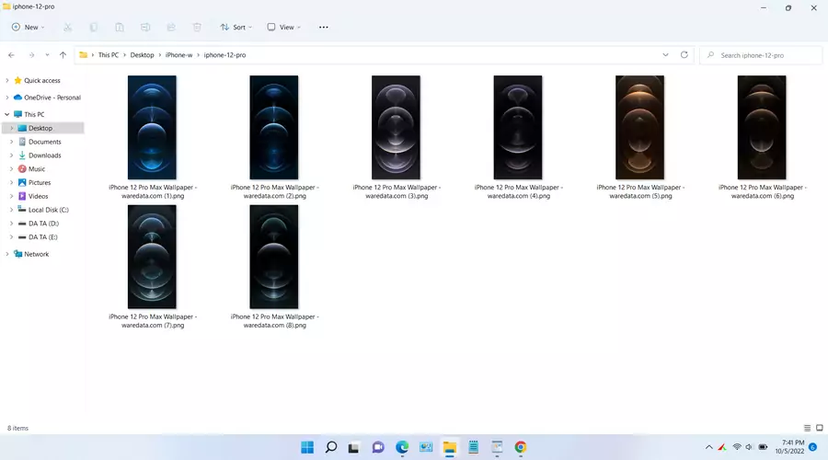Open volume control in system tray
This screenshot has height=460, width=828.
pyautogui.click(x=749, y=447)
